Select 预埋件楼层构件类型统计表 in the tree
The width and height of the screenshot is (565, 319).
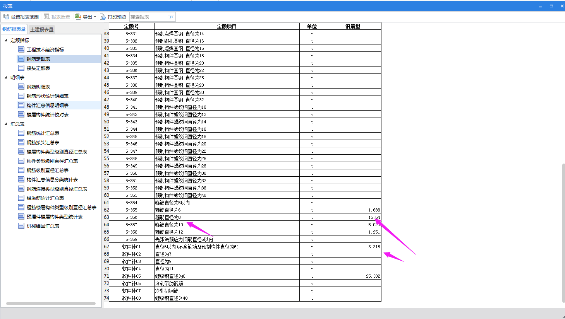(x=55, y=217)
